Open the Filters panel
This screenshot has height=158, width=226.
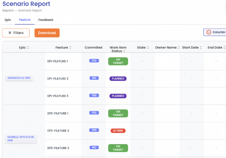[16, 33]
